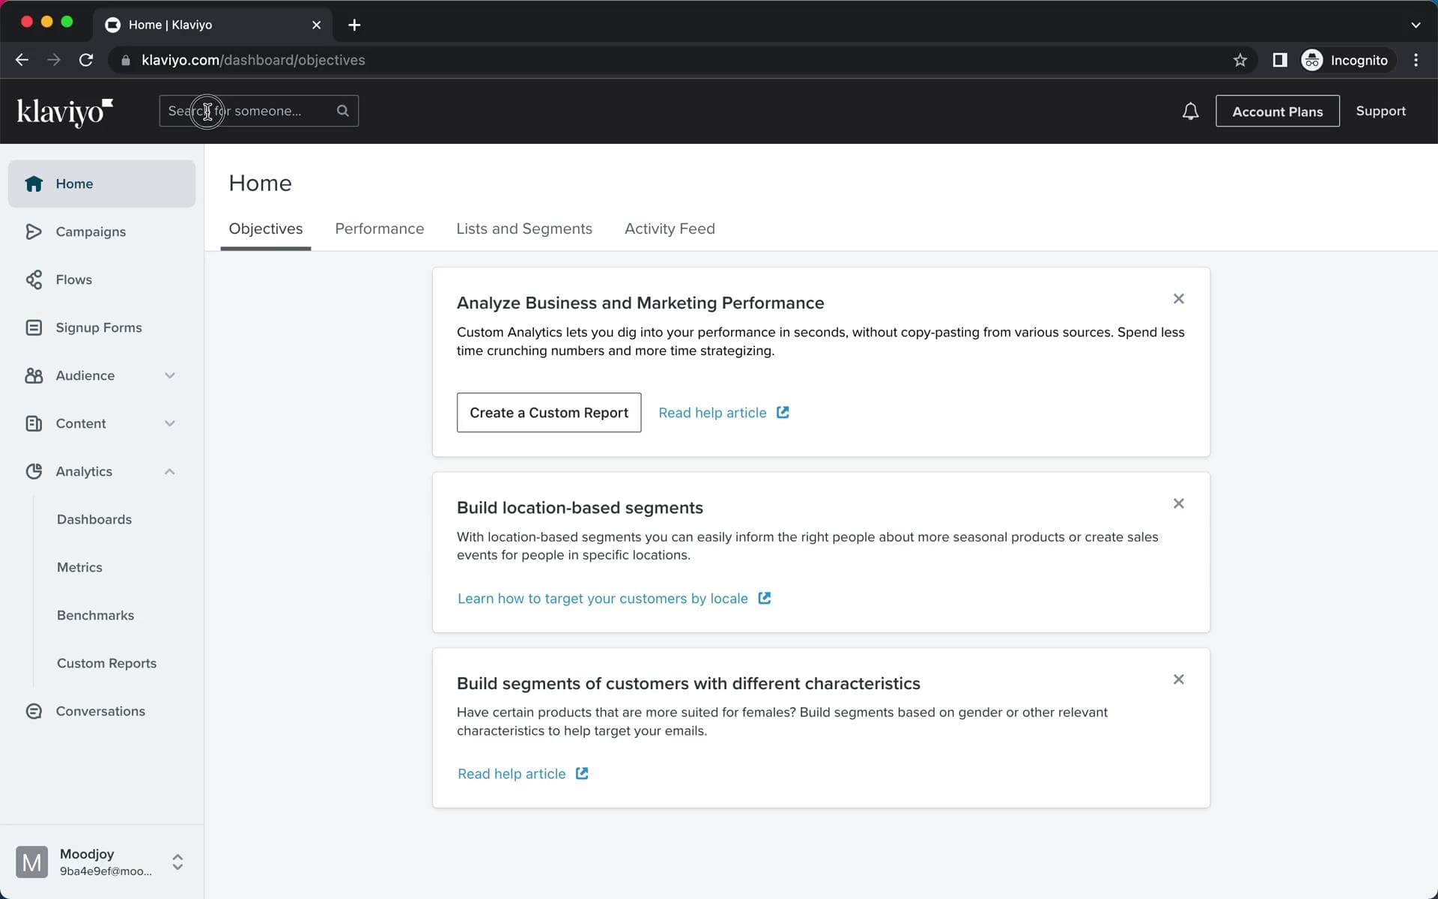This screenshot has width=1438, height=899.
Task: Open Conversations in the sidebar
Action: [102, 711]
